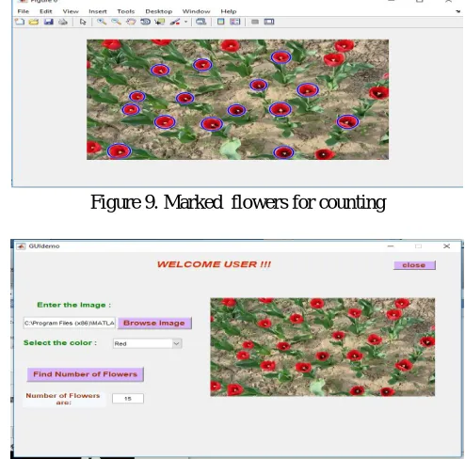Click the 'Number of Flowers are:' label
The height and width of the screenshot is (459, 465).
click(x=63, y=399)
